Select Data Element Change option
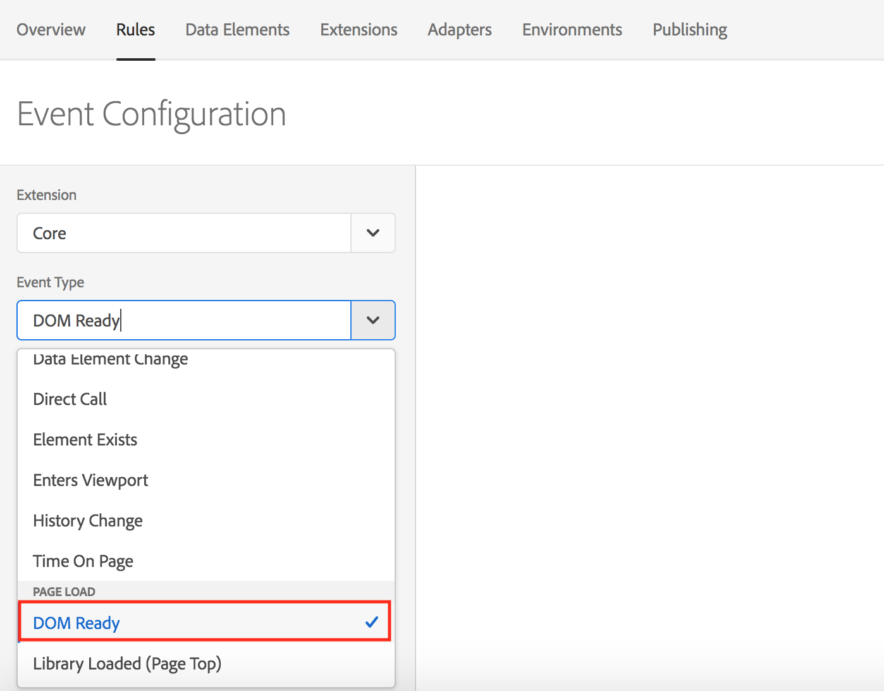This screenshot has width=884, height=691. tap(206, 359)
